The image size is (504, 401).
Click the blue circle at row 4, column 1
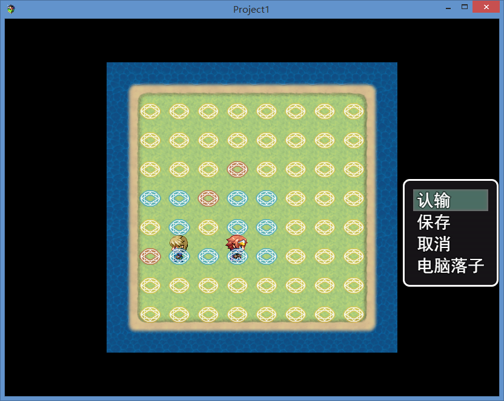150,198
